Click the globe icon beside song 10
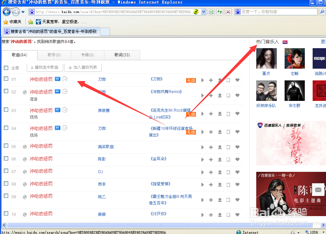This screenshot has width=326, height=234. [25, 214]
